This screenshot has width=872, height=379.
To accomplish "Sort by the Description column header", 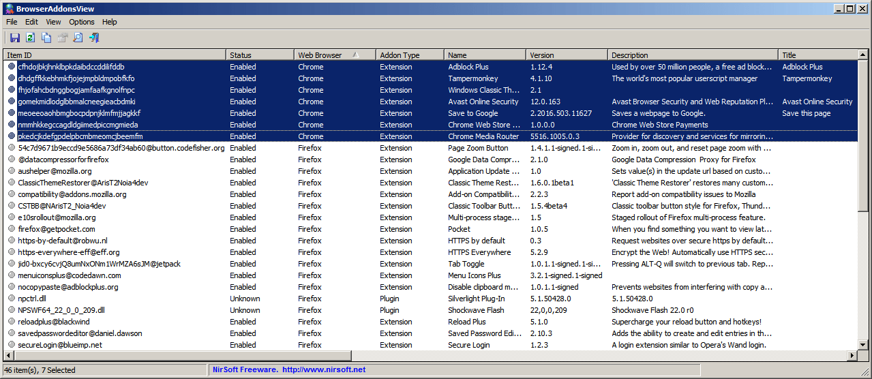I will tap(693, 55).
